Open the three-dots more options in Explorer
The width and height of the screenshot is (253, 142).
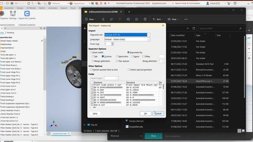click(x=186, y=19)
